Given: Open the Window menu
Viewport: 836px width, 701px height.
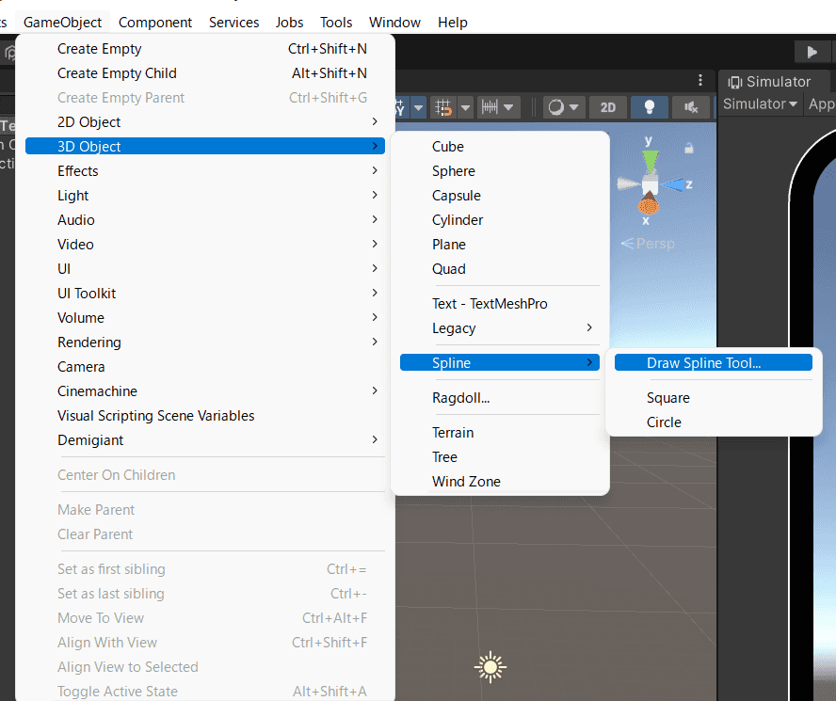Looking at the screenshot, I should [x=394, y=23].
